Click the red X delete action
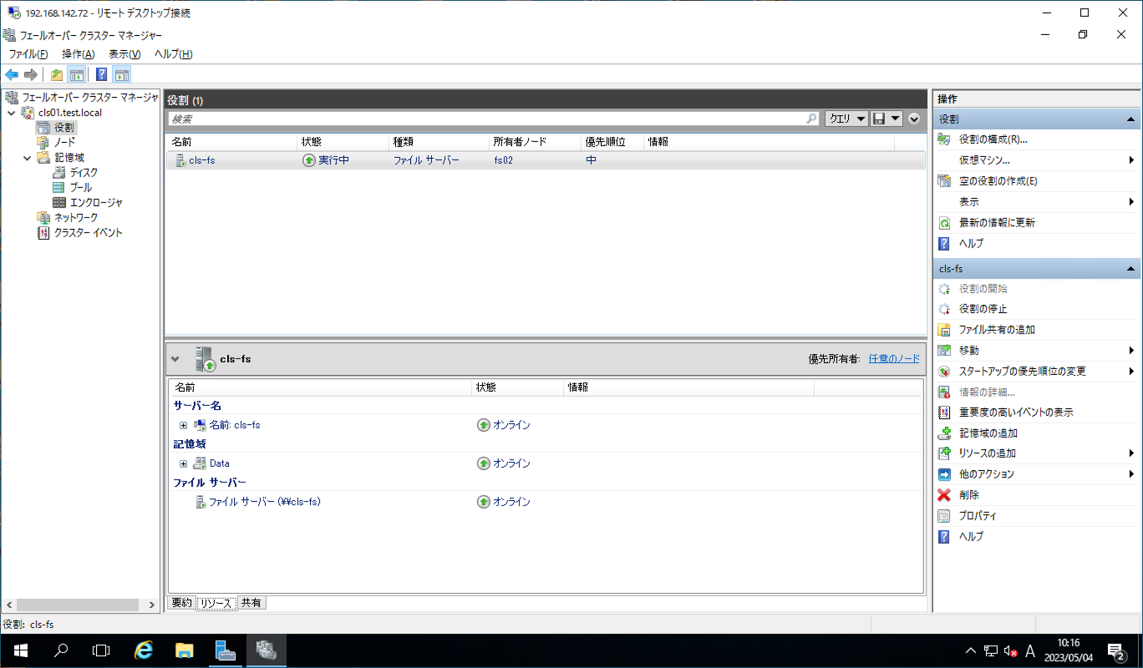1143x668 pixels. point(969,495)
